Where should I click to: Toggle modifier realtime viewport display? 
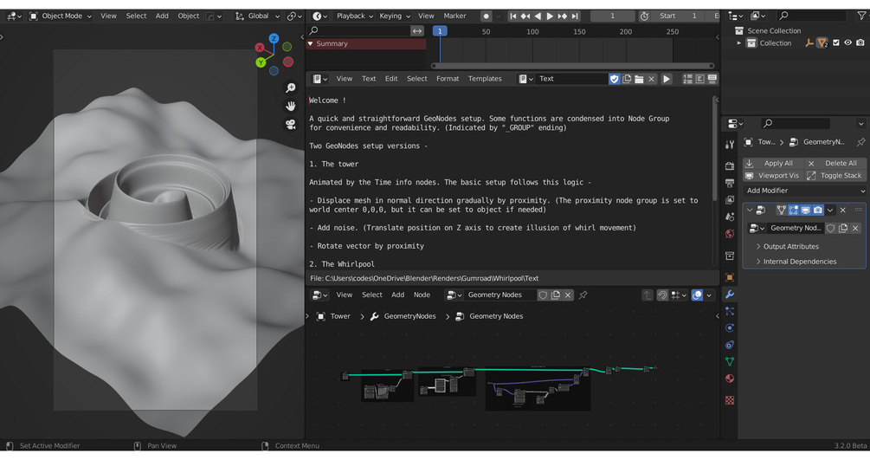click(x=806, y=210)
